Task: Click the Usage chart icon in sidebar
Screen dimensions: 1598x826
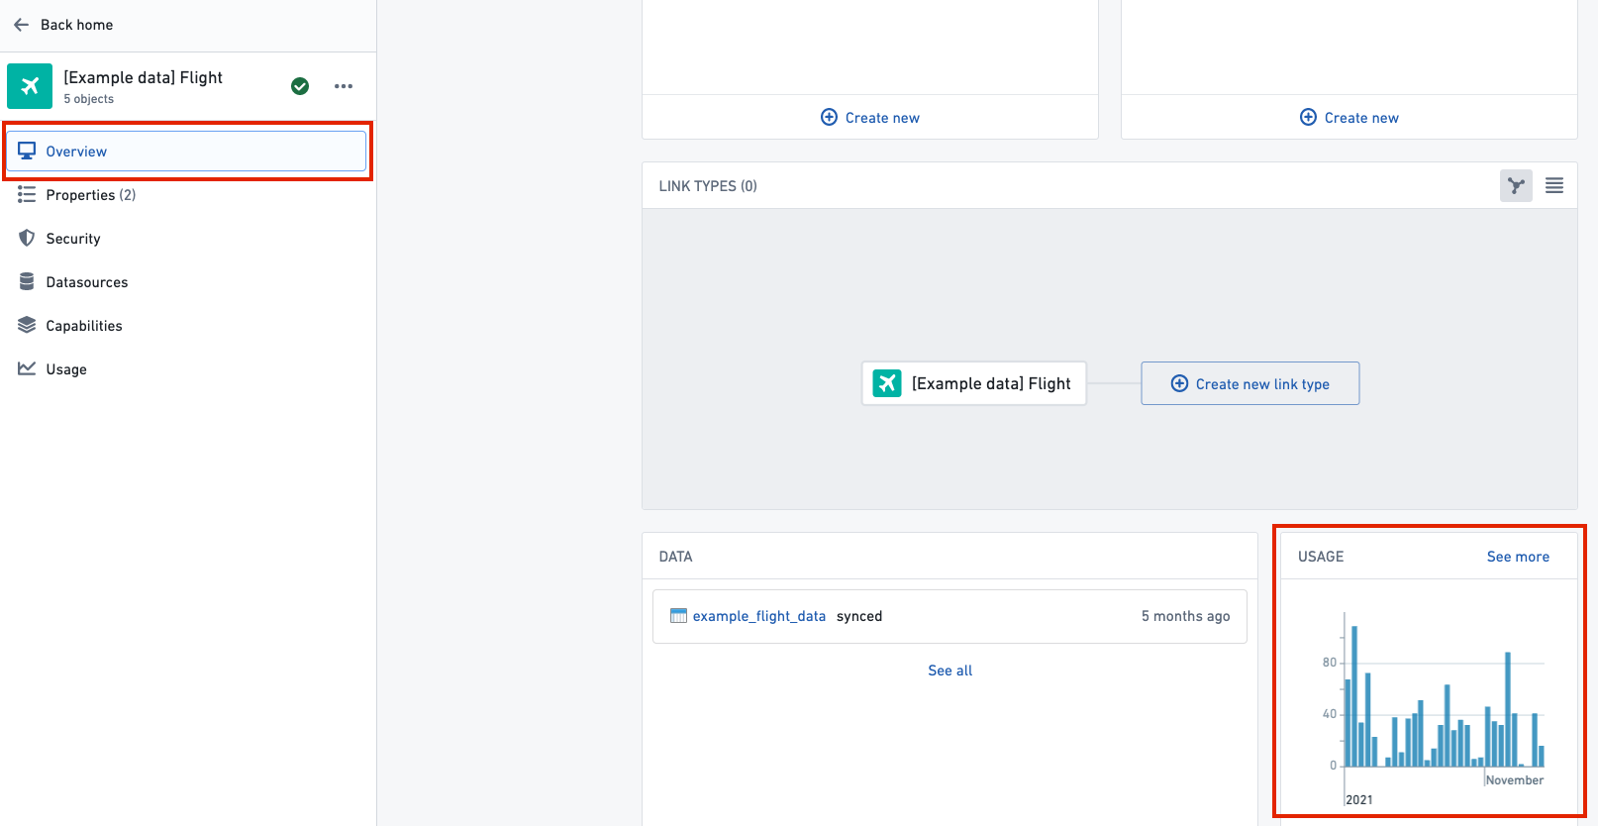Action: [27, 369]
